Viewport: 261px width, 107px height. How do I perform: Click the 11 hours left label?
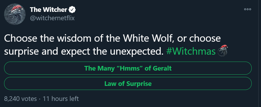point(61,99)
